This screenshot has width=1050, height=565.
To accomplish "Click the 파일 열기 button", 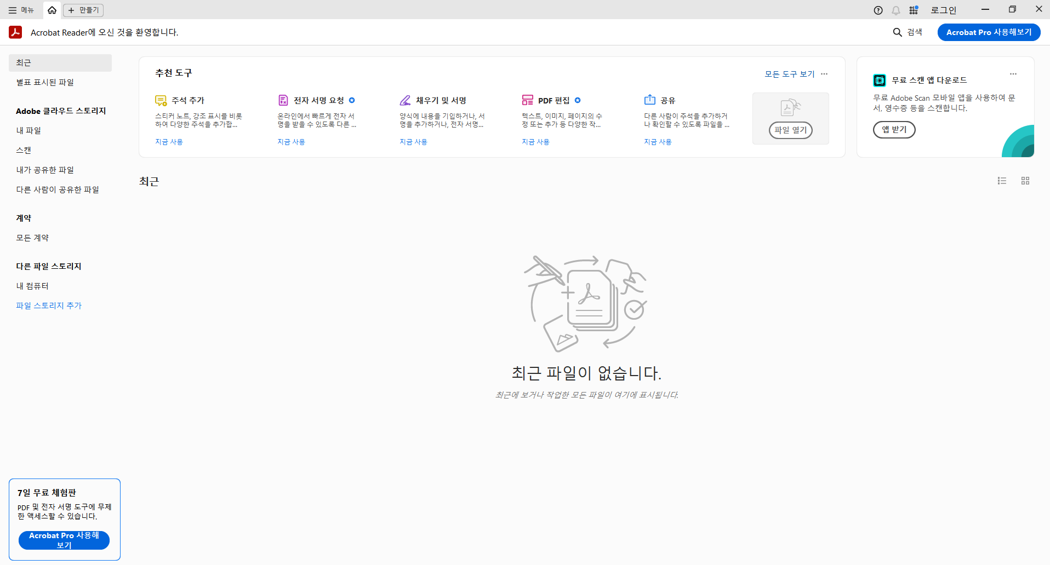I will pos(790,130).
